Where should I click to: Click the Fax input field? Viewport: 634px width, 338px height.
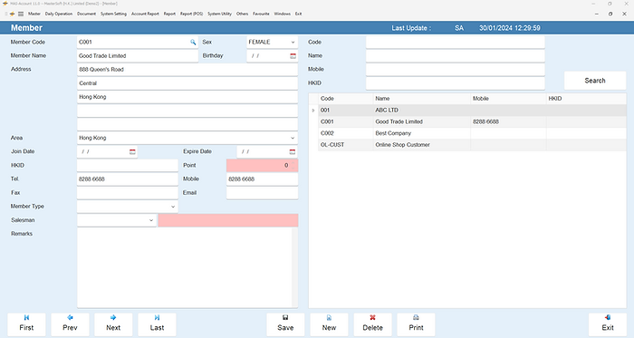(128, 193)
